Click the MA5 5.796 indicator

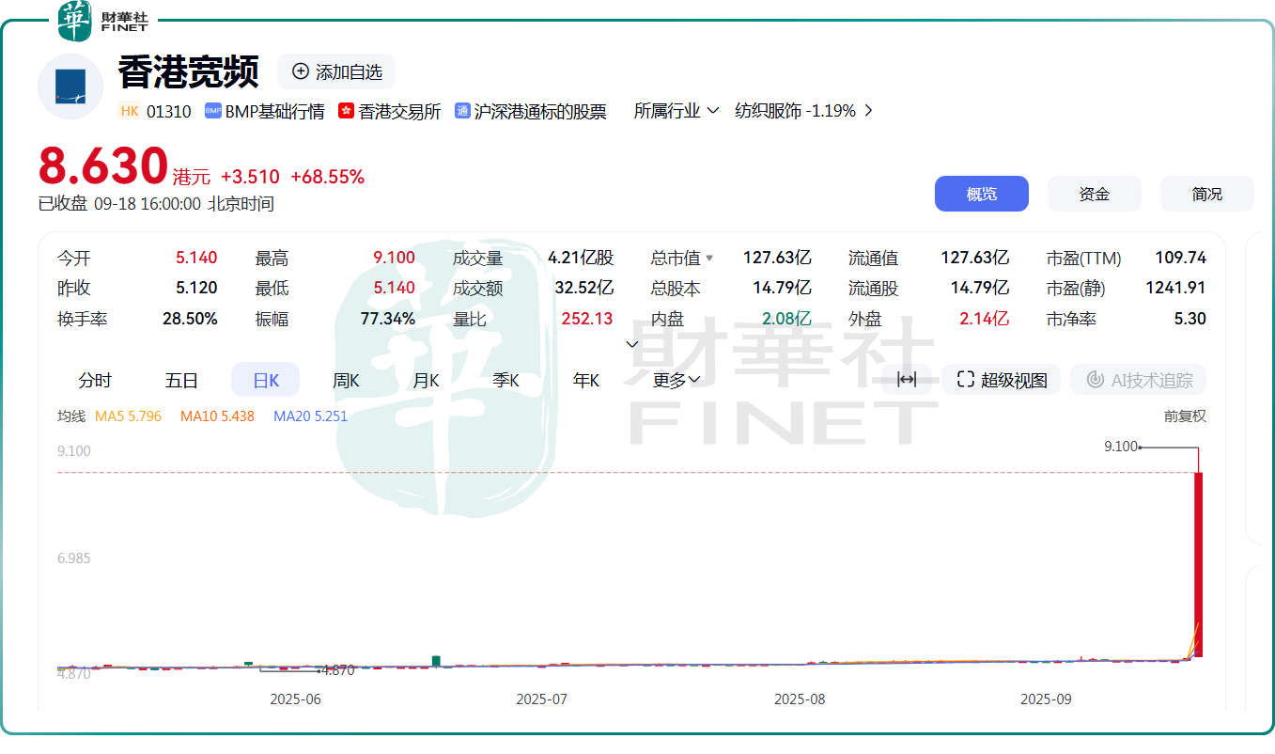point(128,416)
